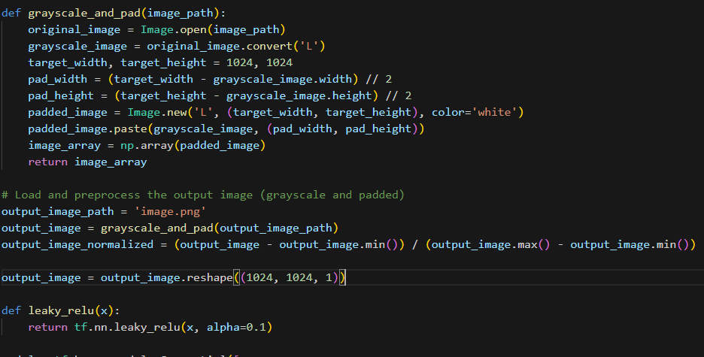
Task: Click the return image_array statement
Action: coord(87,162)
